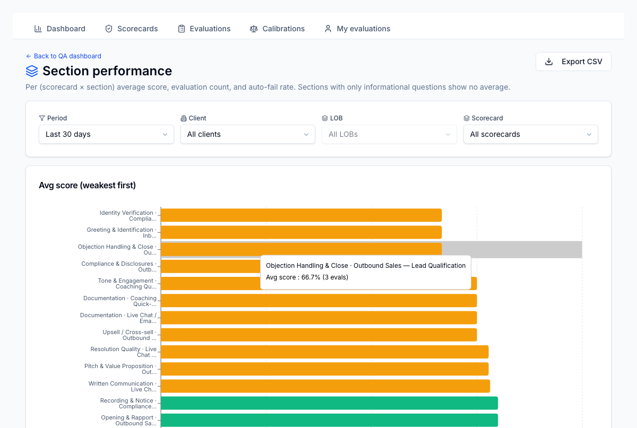Viewport: 637px width, 428px height.
Task: Click the Upsell / Cross-sell bar
Action: coord(318,335)
